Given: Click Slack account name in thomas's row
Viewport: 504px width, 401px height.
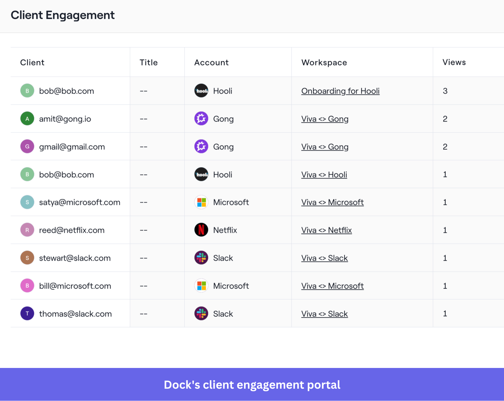Looking at the screenshot, I should 223,314.
